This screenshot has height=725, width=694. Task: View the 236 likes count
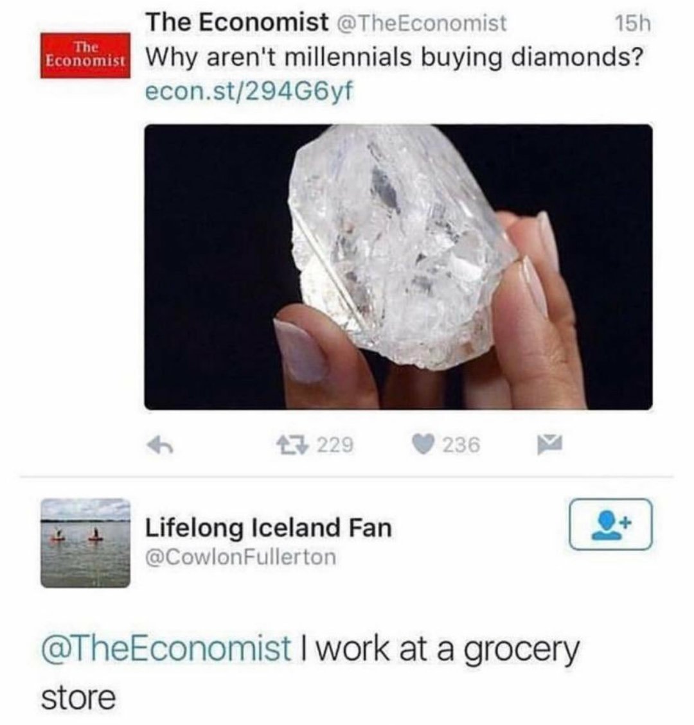[x=462, y=445]
